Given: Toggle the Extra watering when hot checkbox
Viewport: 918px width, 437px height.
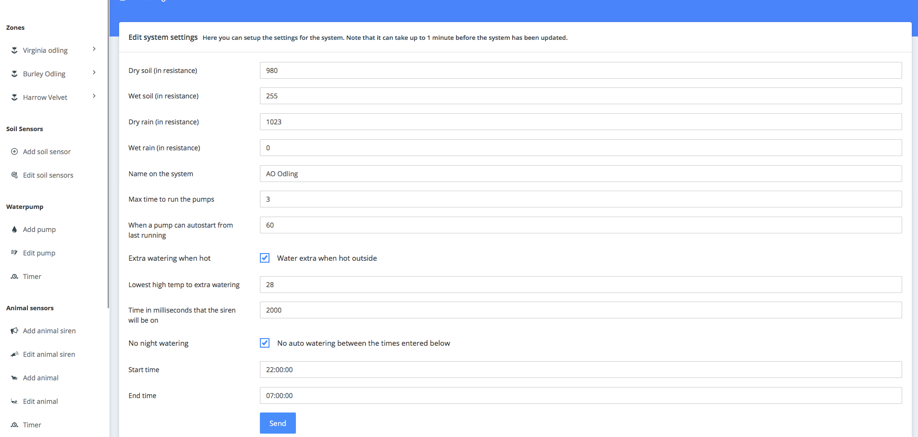Looking at the screenshot, I should (x=265, y=258).
